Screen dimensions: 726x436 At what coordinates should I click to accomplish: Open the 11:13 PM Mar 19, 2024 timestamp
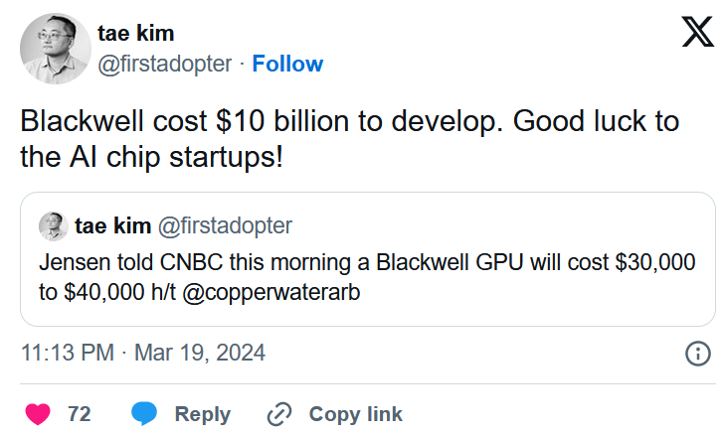click(x=143, y=354)
